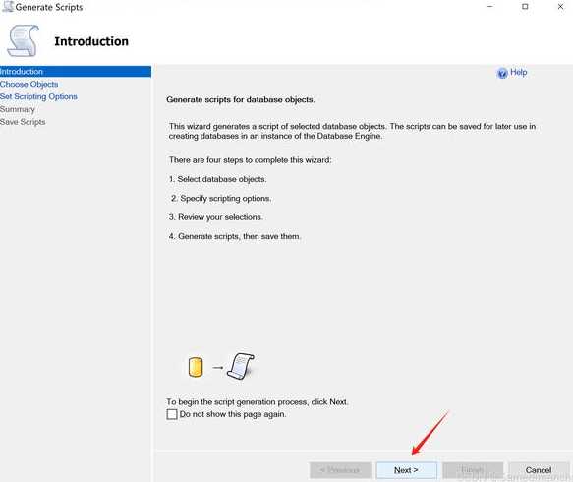Screen dimensions: 573x482
Task: Maximize the Generate Scripts window
Action: point(525,7)
